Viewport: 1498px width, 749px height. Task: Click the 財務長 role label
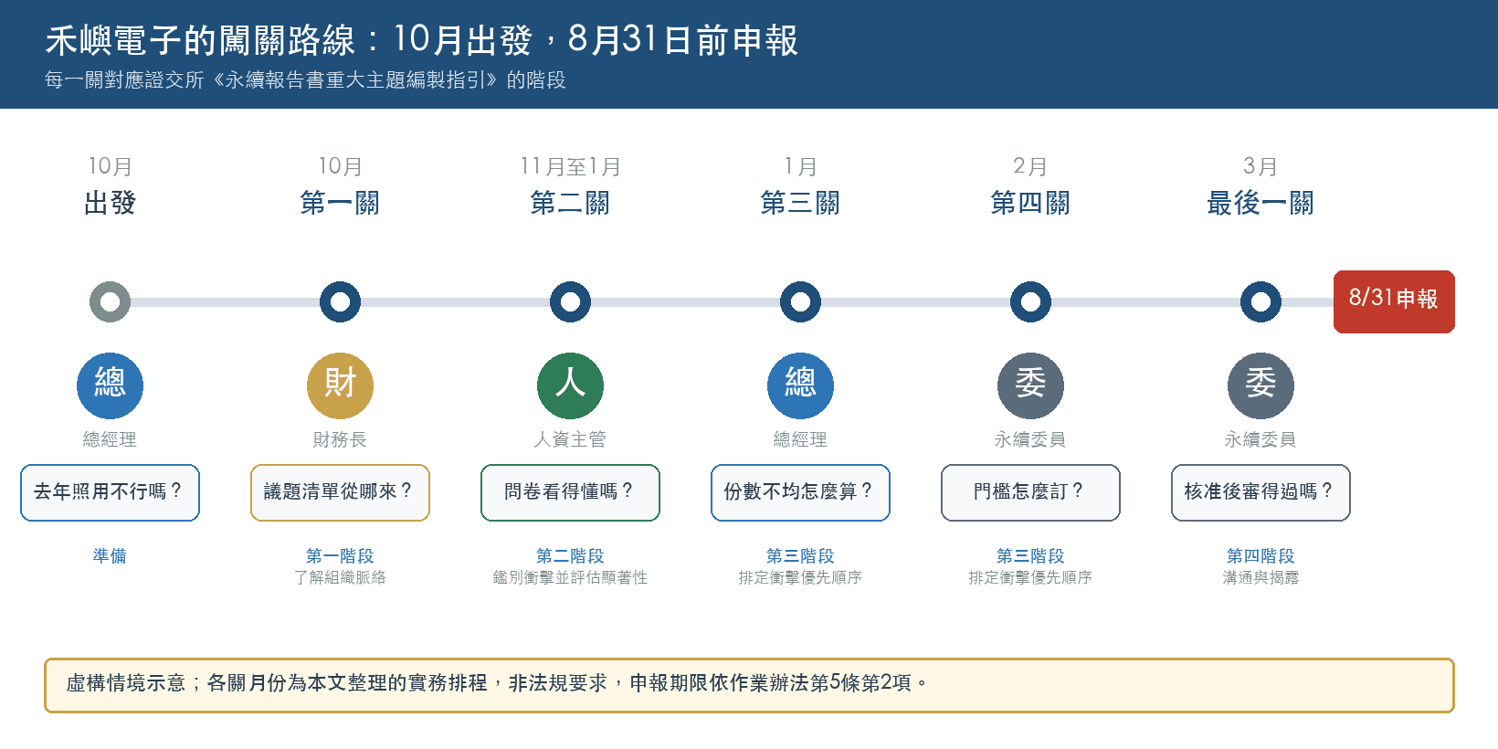click(340, 439)
